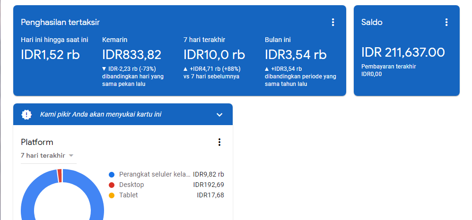Image resolution: width=472 pixels, height=220 pixels.
Task: Select the Desktop legend entry
Action: tap(131, 185)
